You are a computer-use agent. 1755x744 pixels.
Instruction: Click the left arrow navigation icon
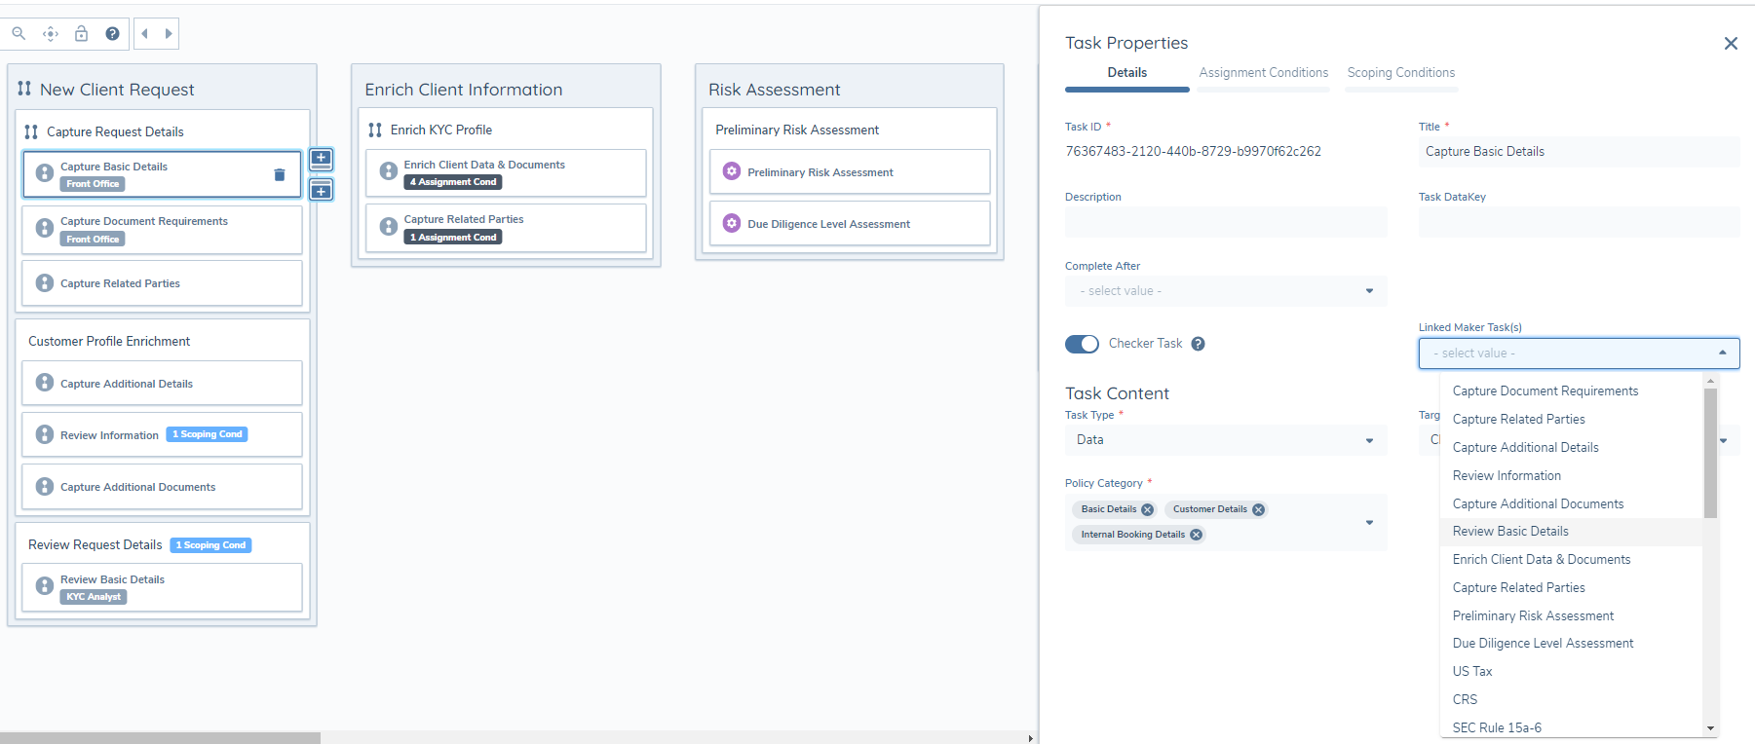[x=144, y=34]
